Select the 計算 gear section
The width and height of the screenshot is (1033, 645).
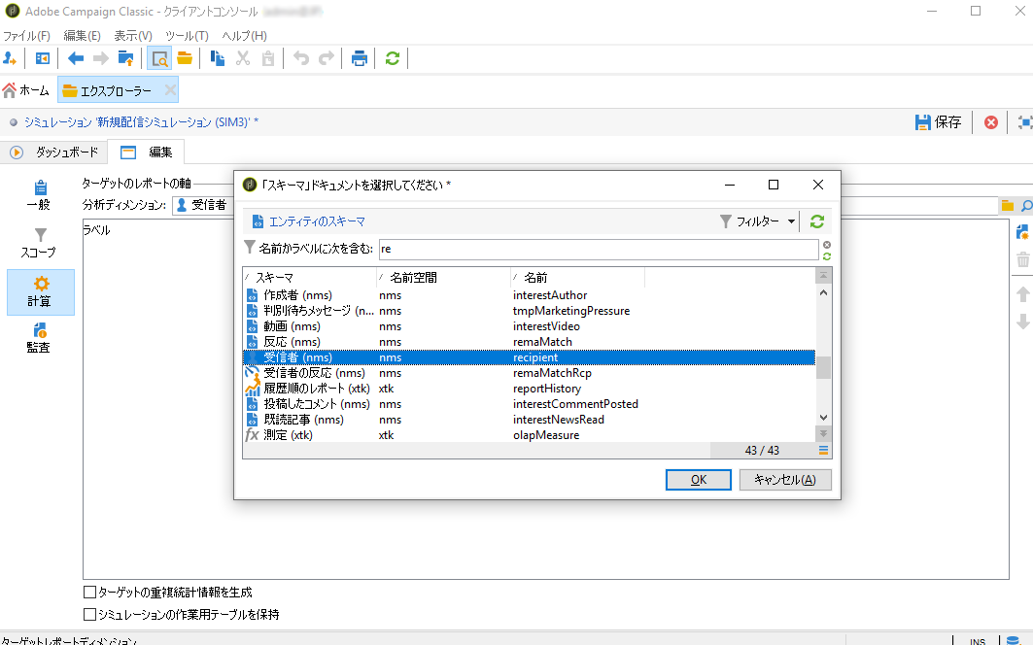[40, 291]
